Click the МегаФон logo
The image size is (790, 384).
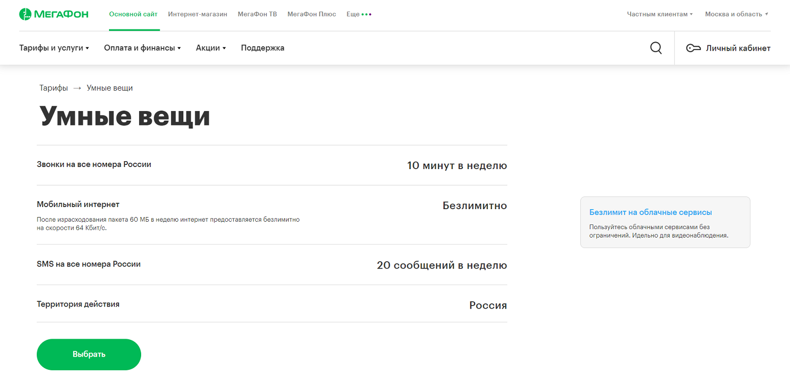[53, 14]
